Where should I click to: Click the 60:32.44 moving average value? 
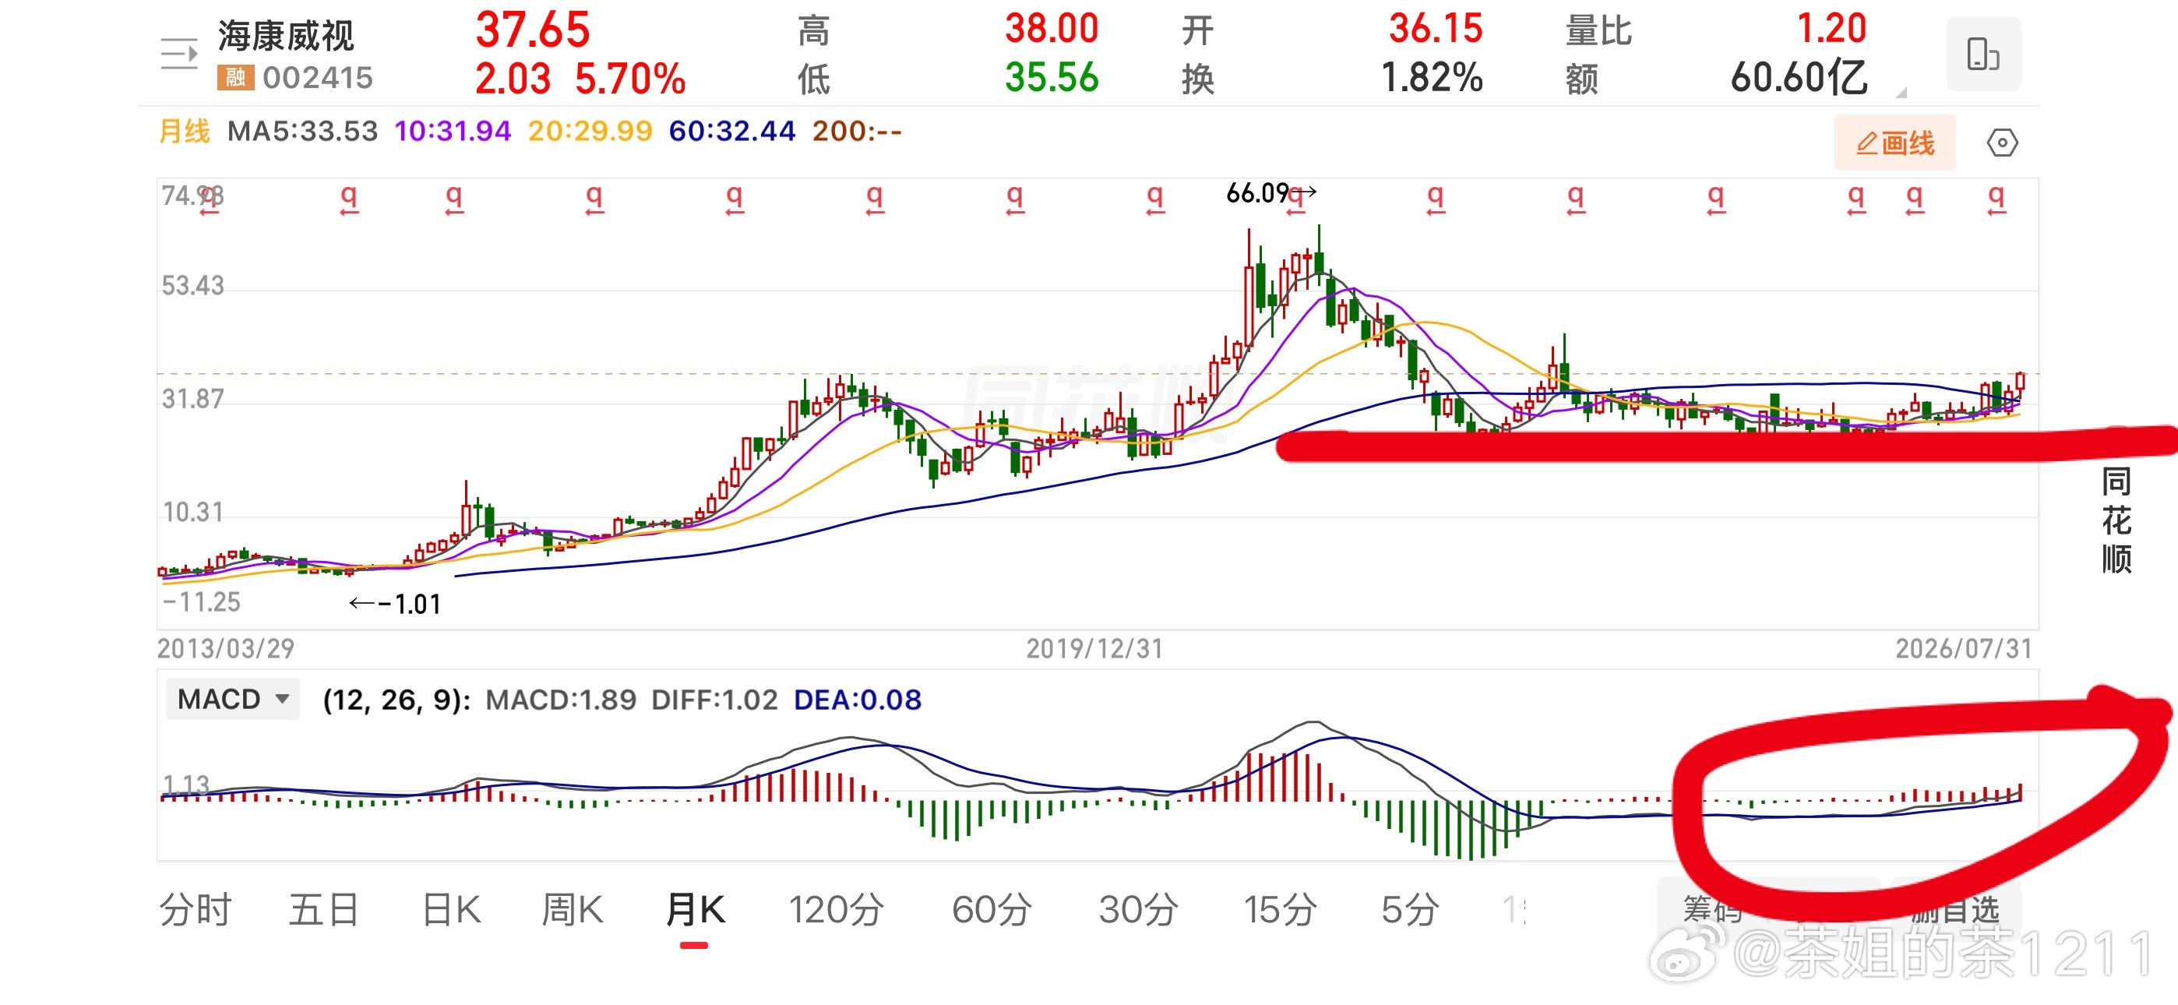[x=732, y=131]
